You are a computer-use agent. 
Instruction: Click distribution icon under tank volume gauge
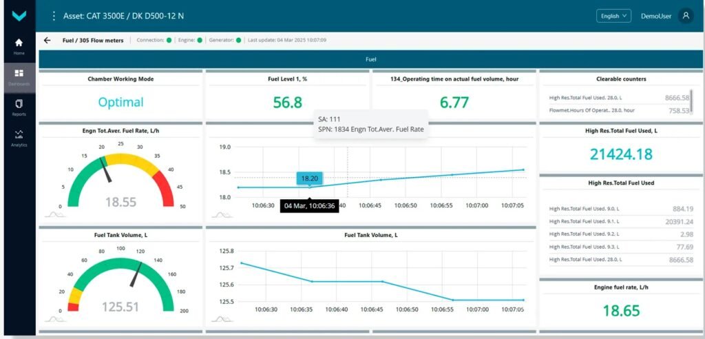(x=55, y=319)
